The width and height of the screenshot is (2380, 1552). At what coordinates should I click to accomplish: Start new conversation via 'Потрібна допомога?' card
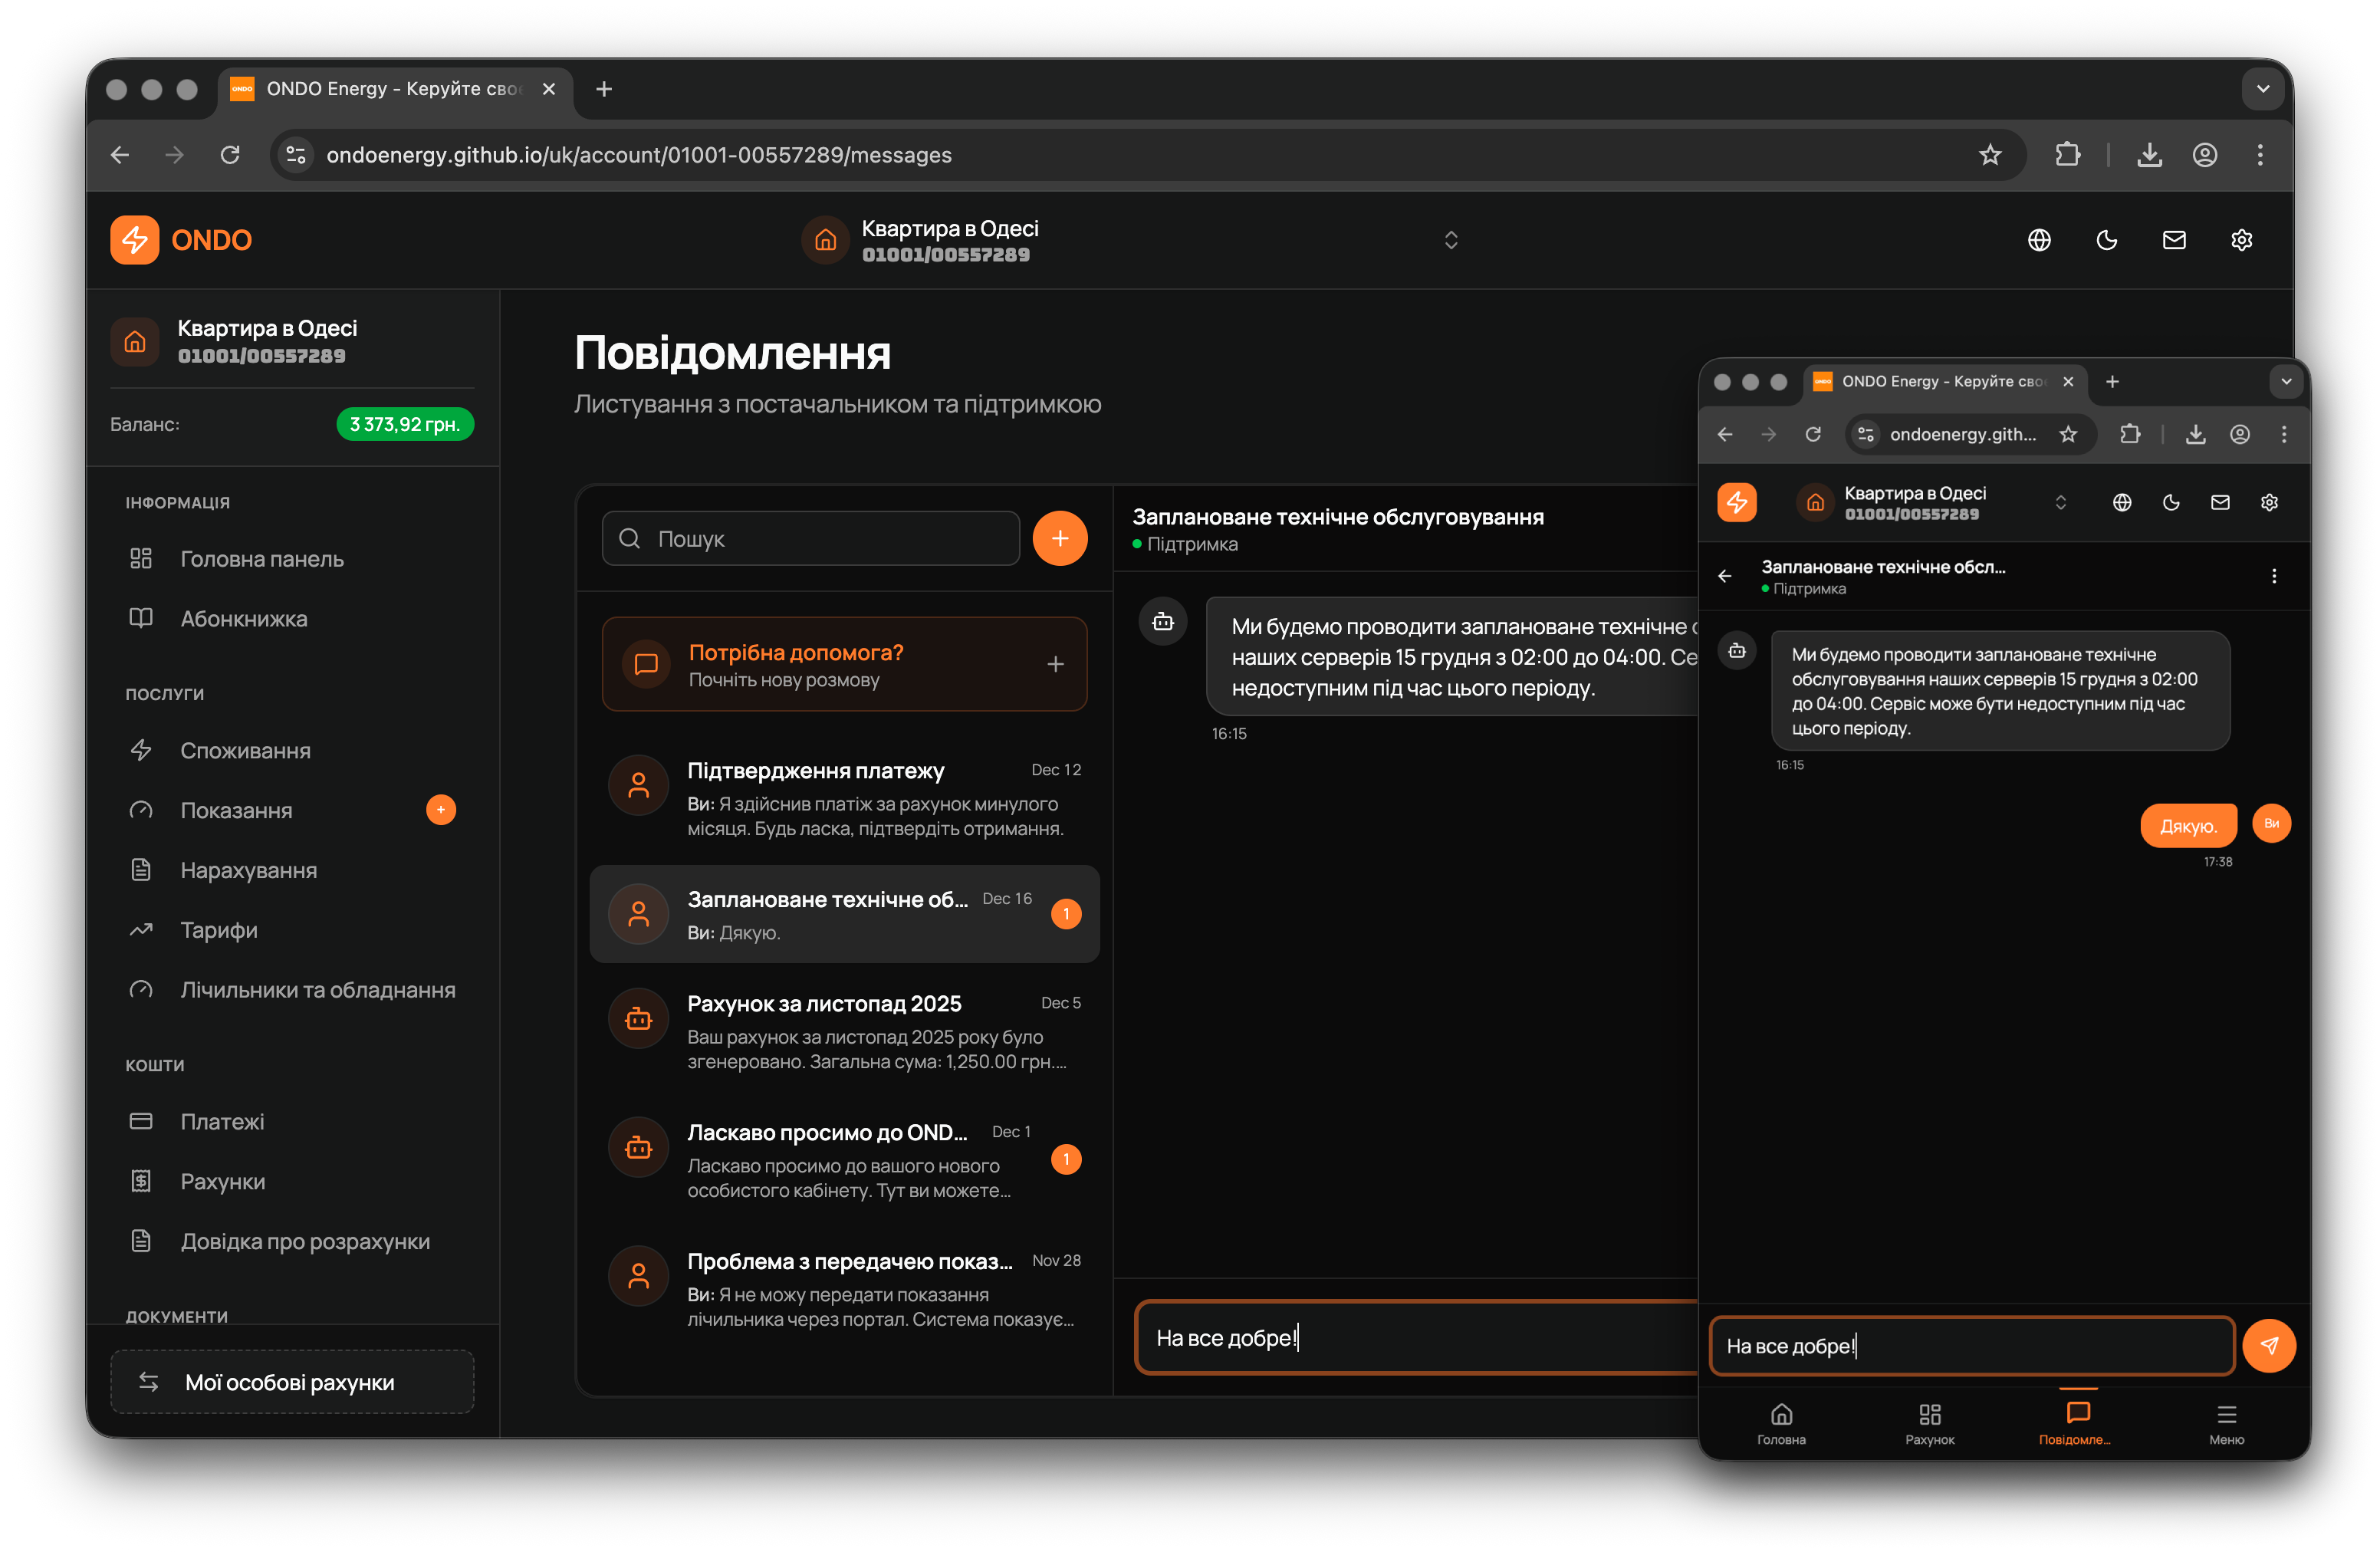[844, 664]
